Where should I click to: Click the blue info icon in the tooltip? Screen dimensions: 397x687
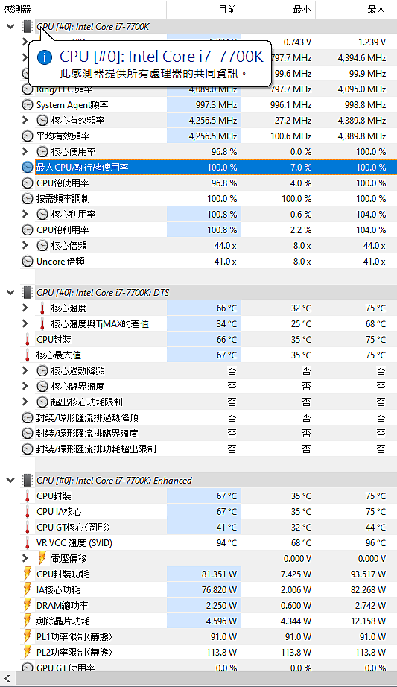coord(44,57)
